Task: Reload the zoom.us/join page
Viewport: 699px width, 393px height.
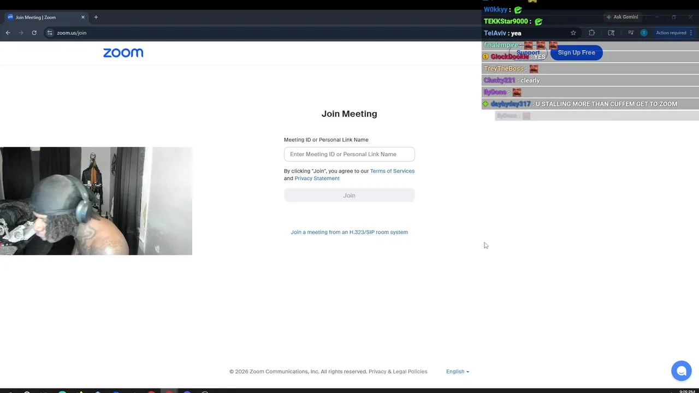Action: pos(34,33)
